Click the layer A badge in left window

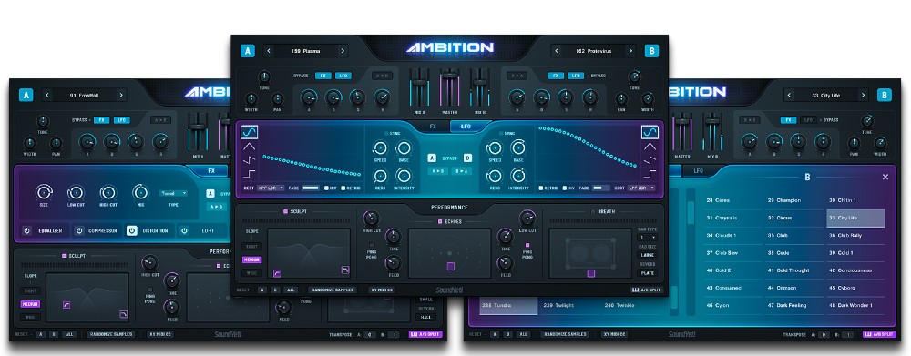coord(26,95)
